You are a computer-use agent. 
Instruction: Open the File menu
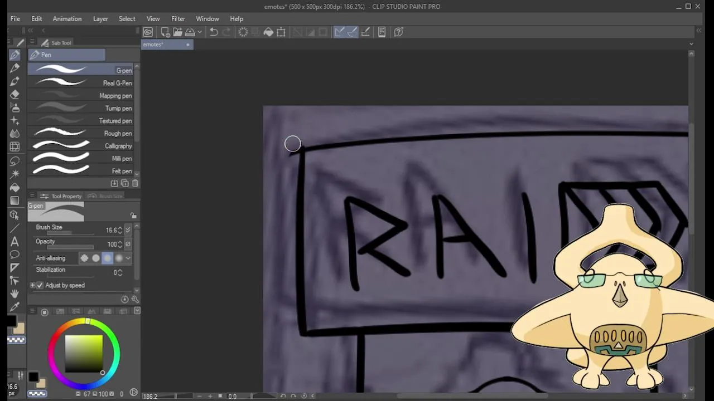15,18
